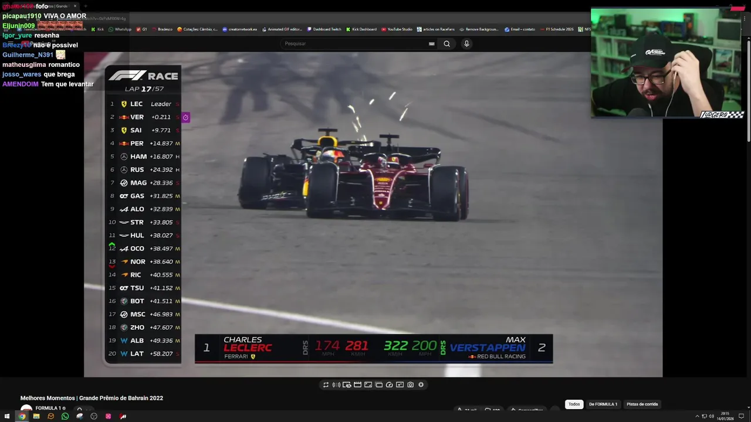Screen dimensions: 751x422
Task: Open the Email - contato bookmark
Action: [520, 29]
